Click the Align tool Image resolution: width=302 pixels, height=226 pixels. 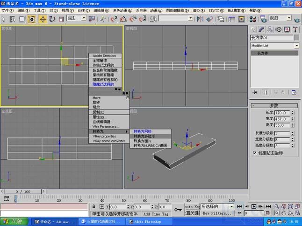point(209,19)
